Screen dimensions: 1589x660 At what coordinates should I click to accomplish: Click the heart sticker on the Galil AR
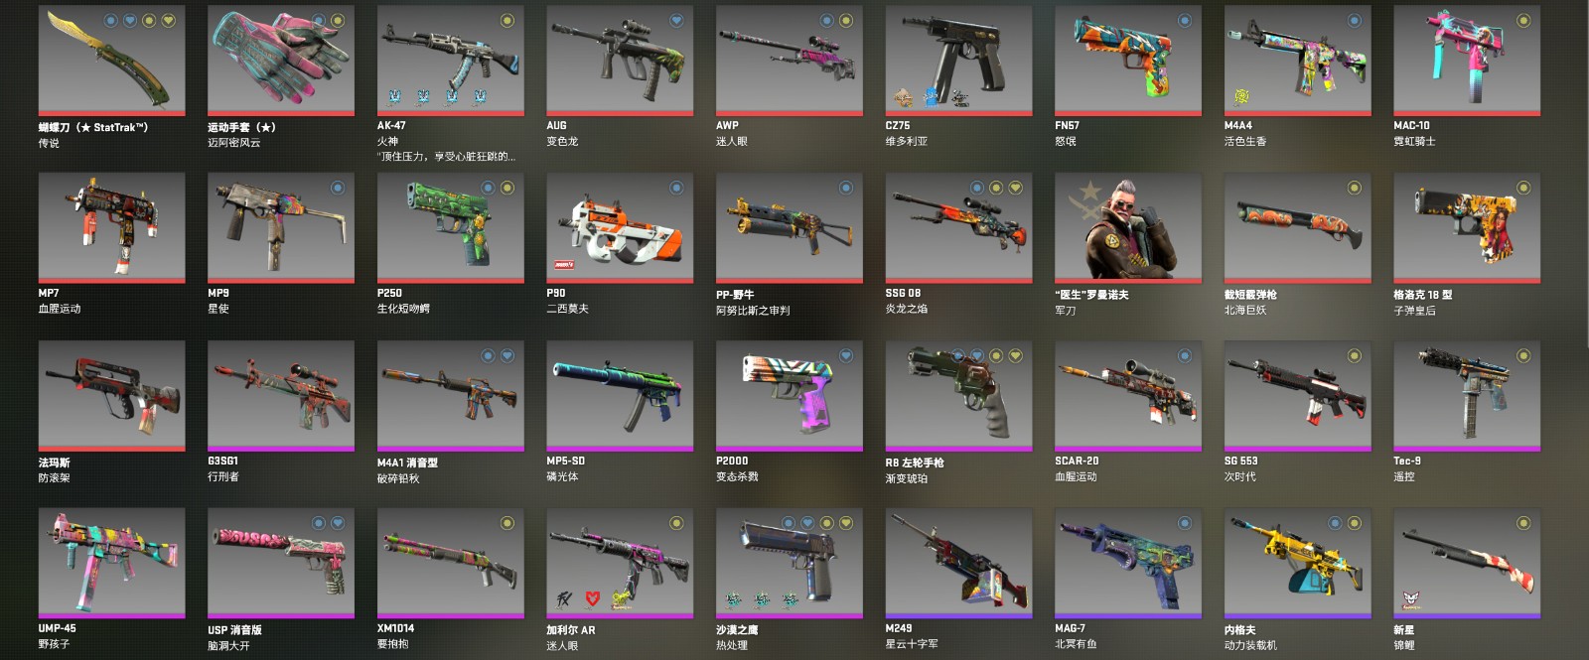pyautogui.click(x=592, y=598)
